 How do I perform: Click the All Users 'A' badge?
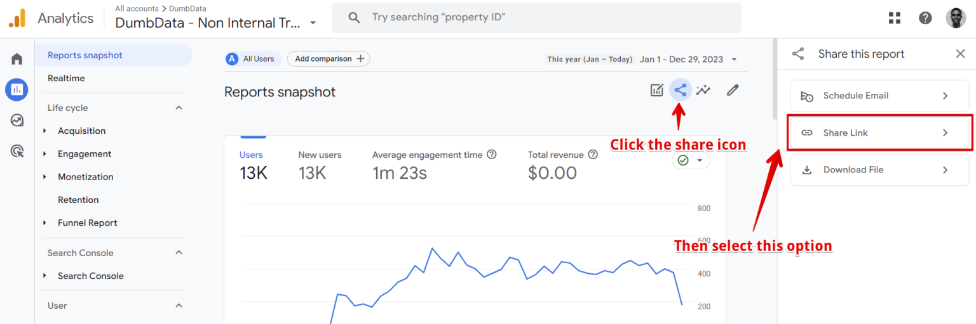(x=232, y=59)
